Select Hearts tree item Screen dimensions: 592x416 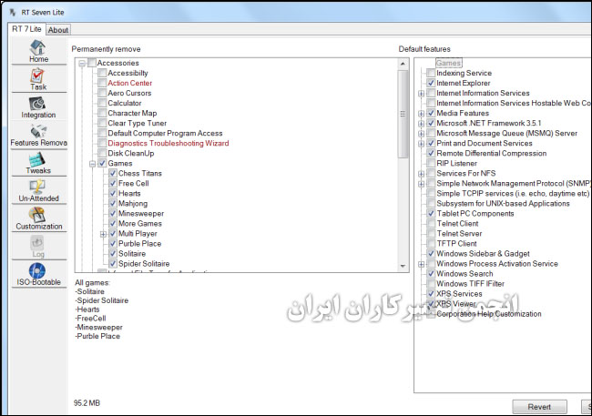[x=129, y=193]
